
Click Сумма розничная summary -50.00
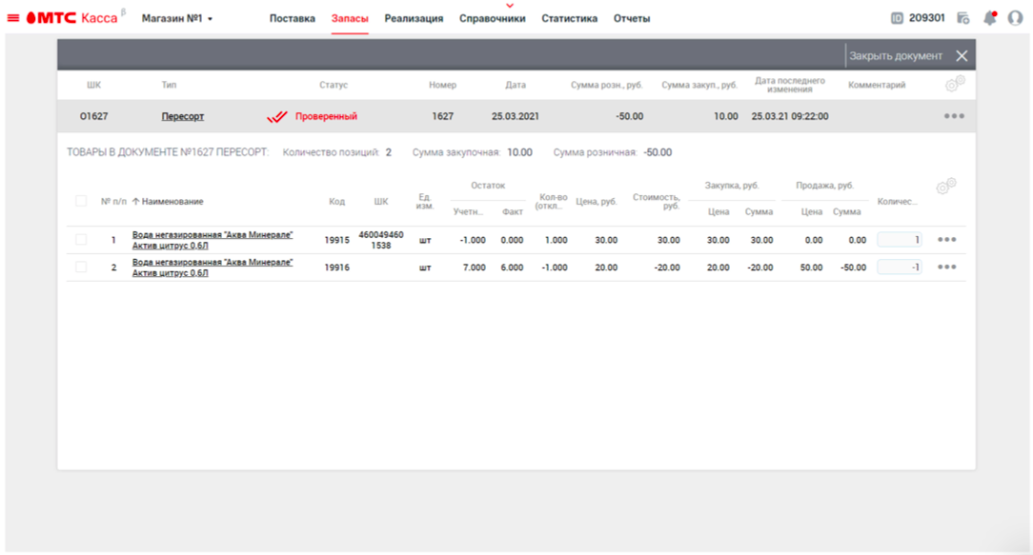(658, 152)
